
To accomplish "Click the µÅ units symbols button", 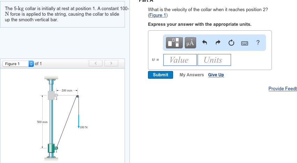I will (190, 43).
